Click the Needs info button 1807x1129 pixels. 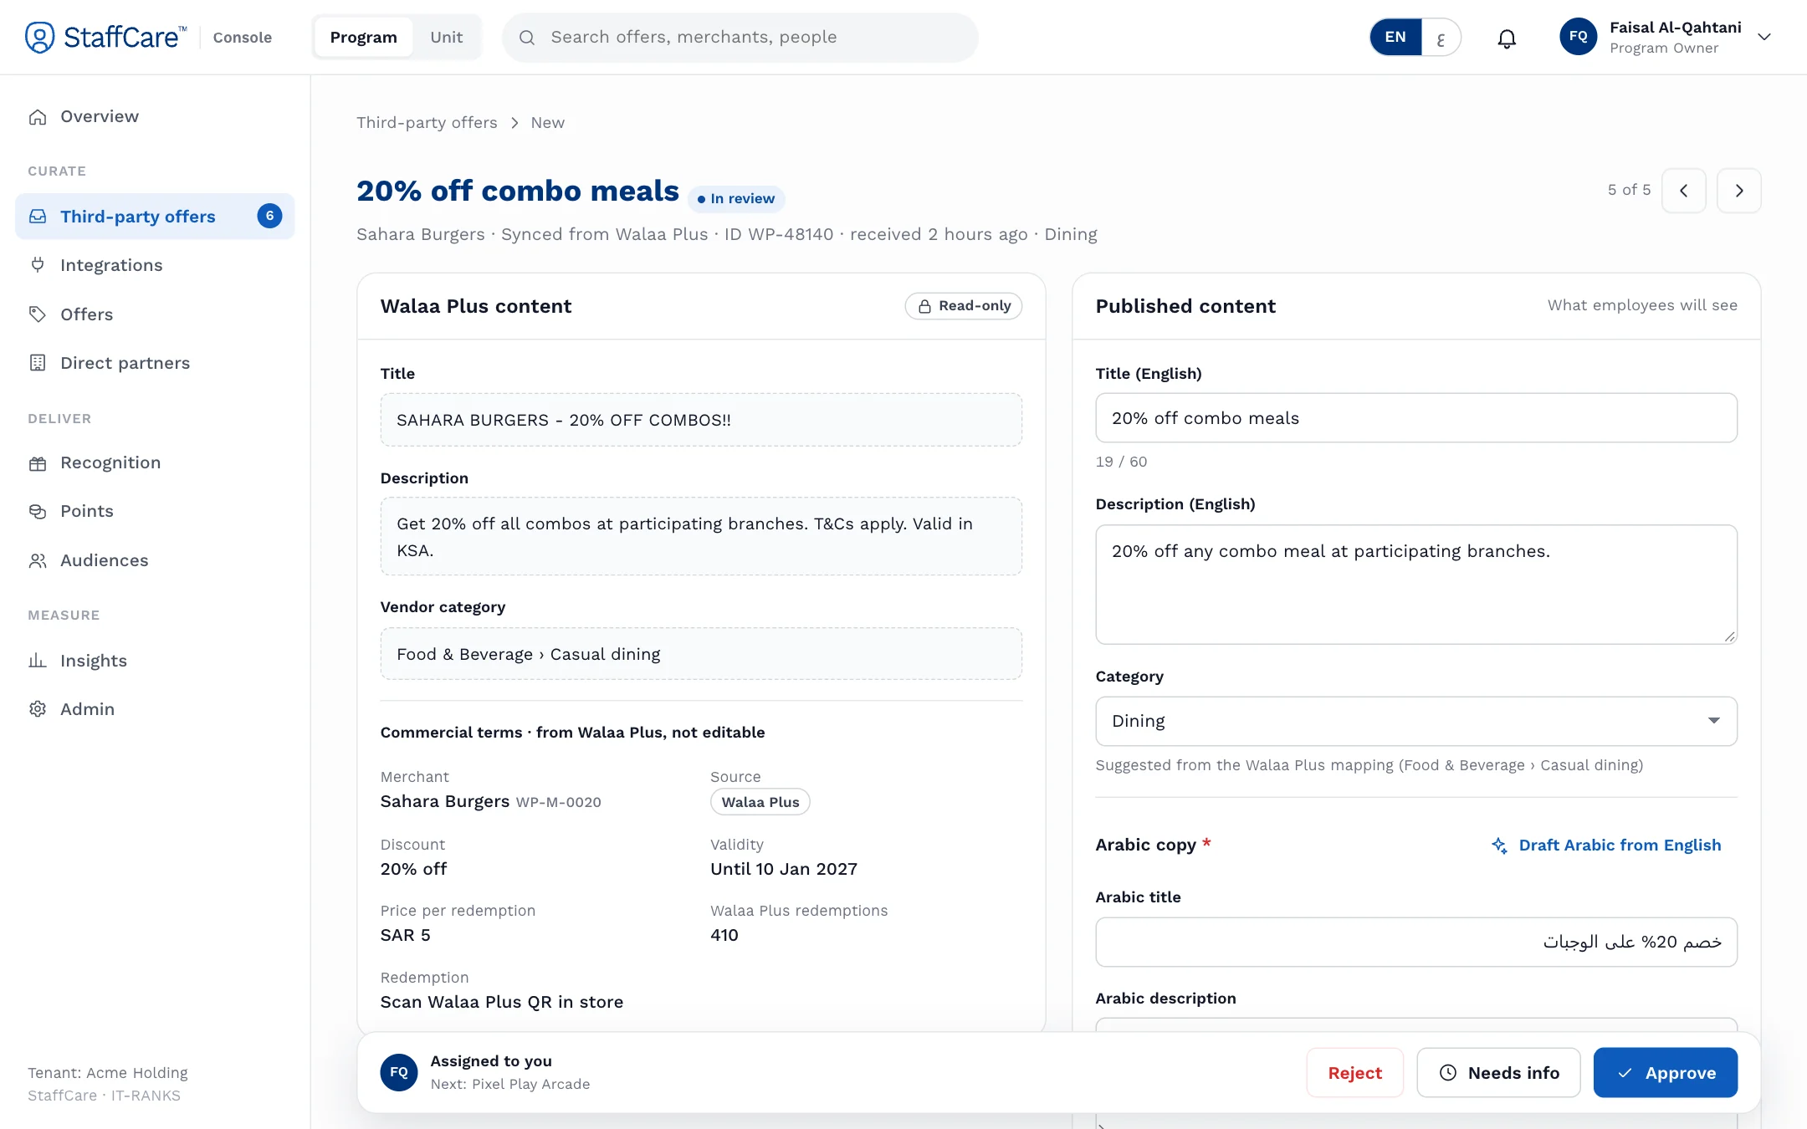tap(1498, 1072)
